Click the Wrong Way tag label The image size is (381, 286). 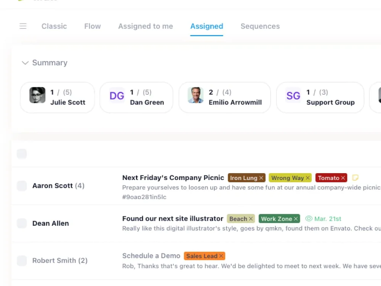point(287,178)
